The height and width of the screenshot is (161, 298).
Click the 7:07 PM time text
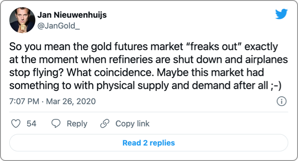pyautogui.click(x=24, y=101)
